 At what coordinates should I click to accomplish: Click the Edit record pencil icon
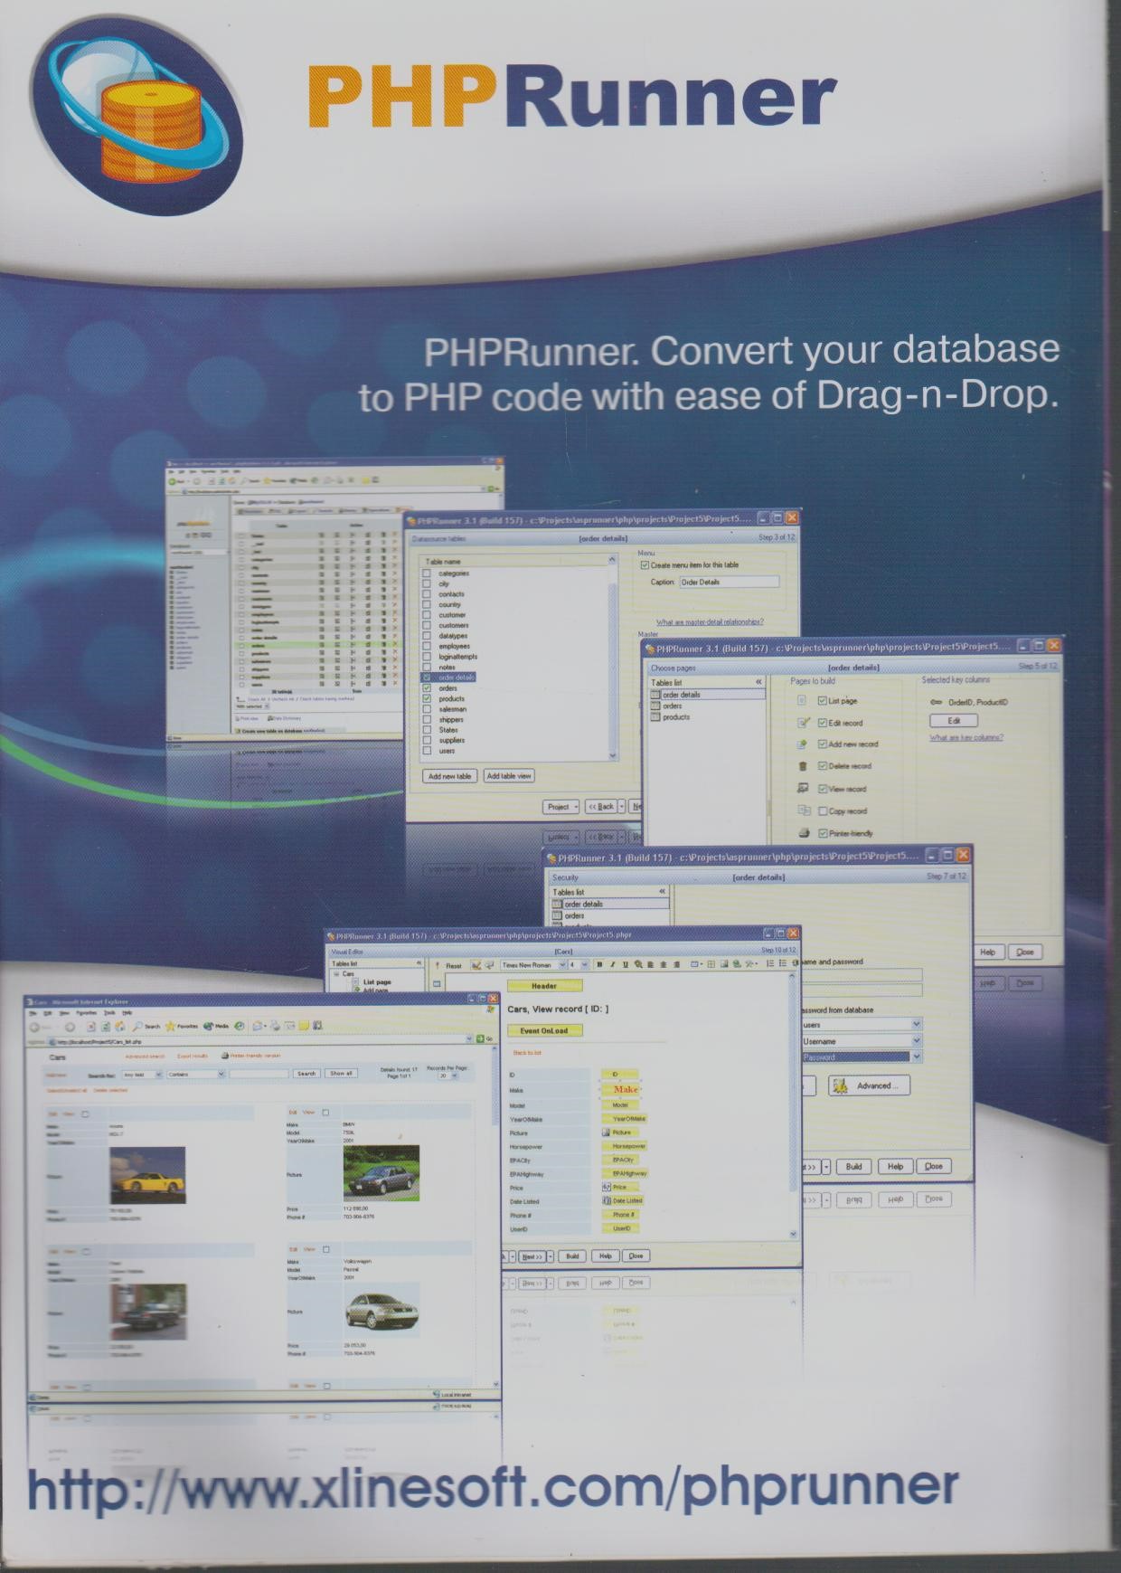[x=803, y=723]
